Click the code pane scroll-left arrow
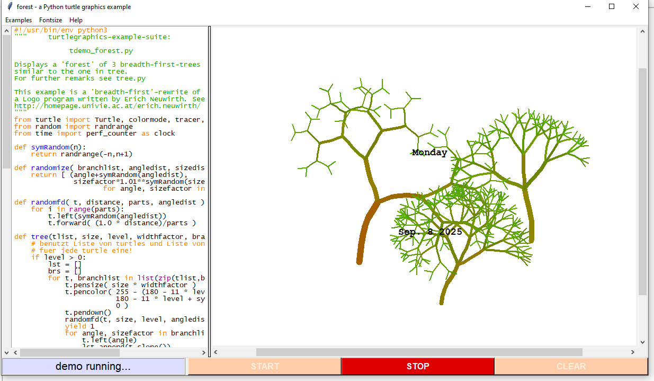Screen dimensions: 654x381 click(x=15, y=352)
